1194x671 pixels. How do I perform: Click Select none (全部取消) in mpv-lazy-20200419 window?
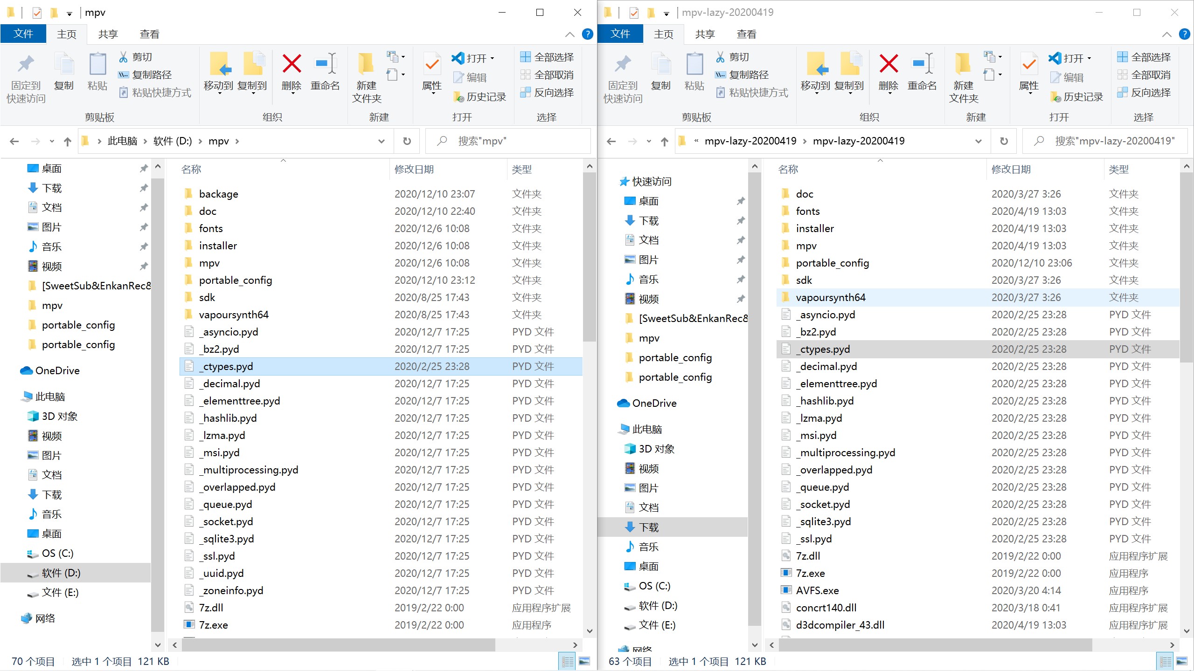pos(1144,75)
